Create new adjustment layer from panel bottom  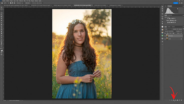pyautogui.click(x=176, y=100)
